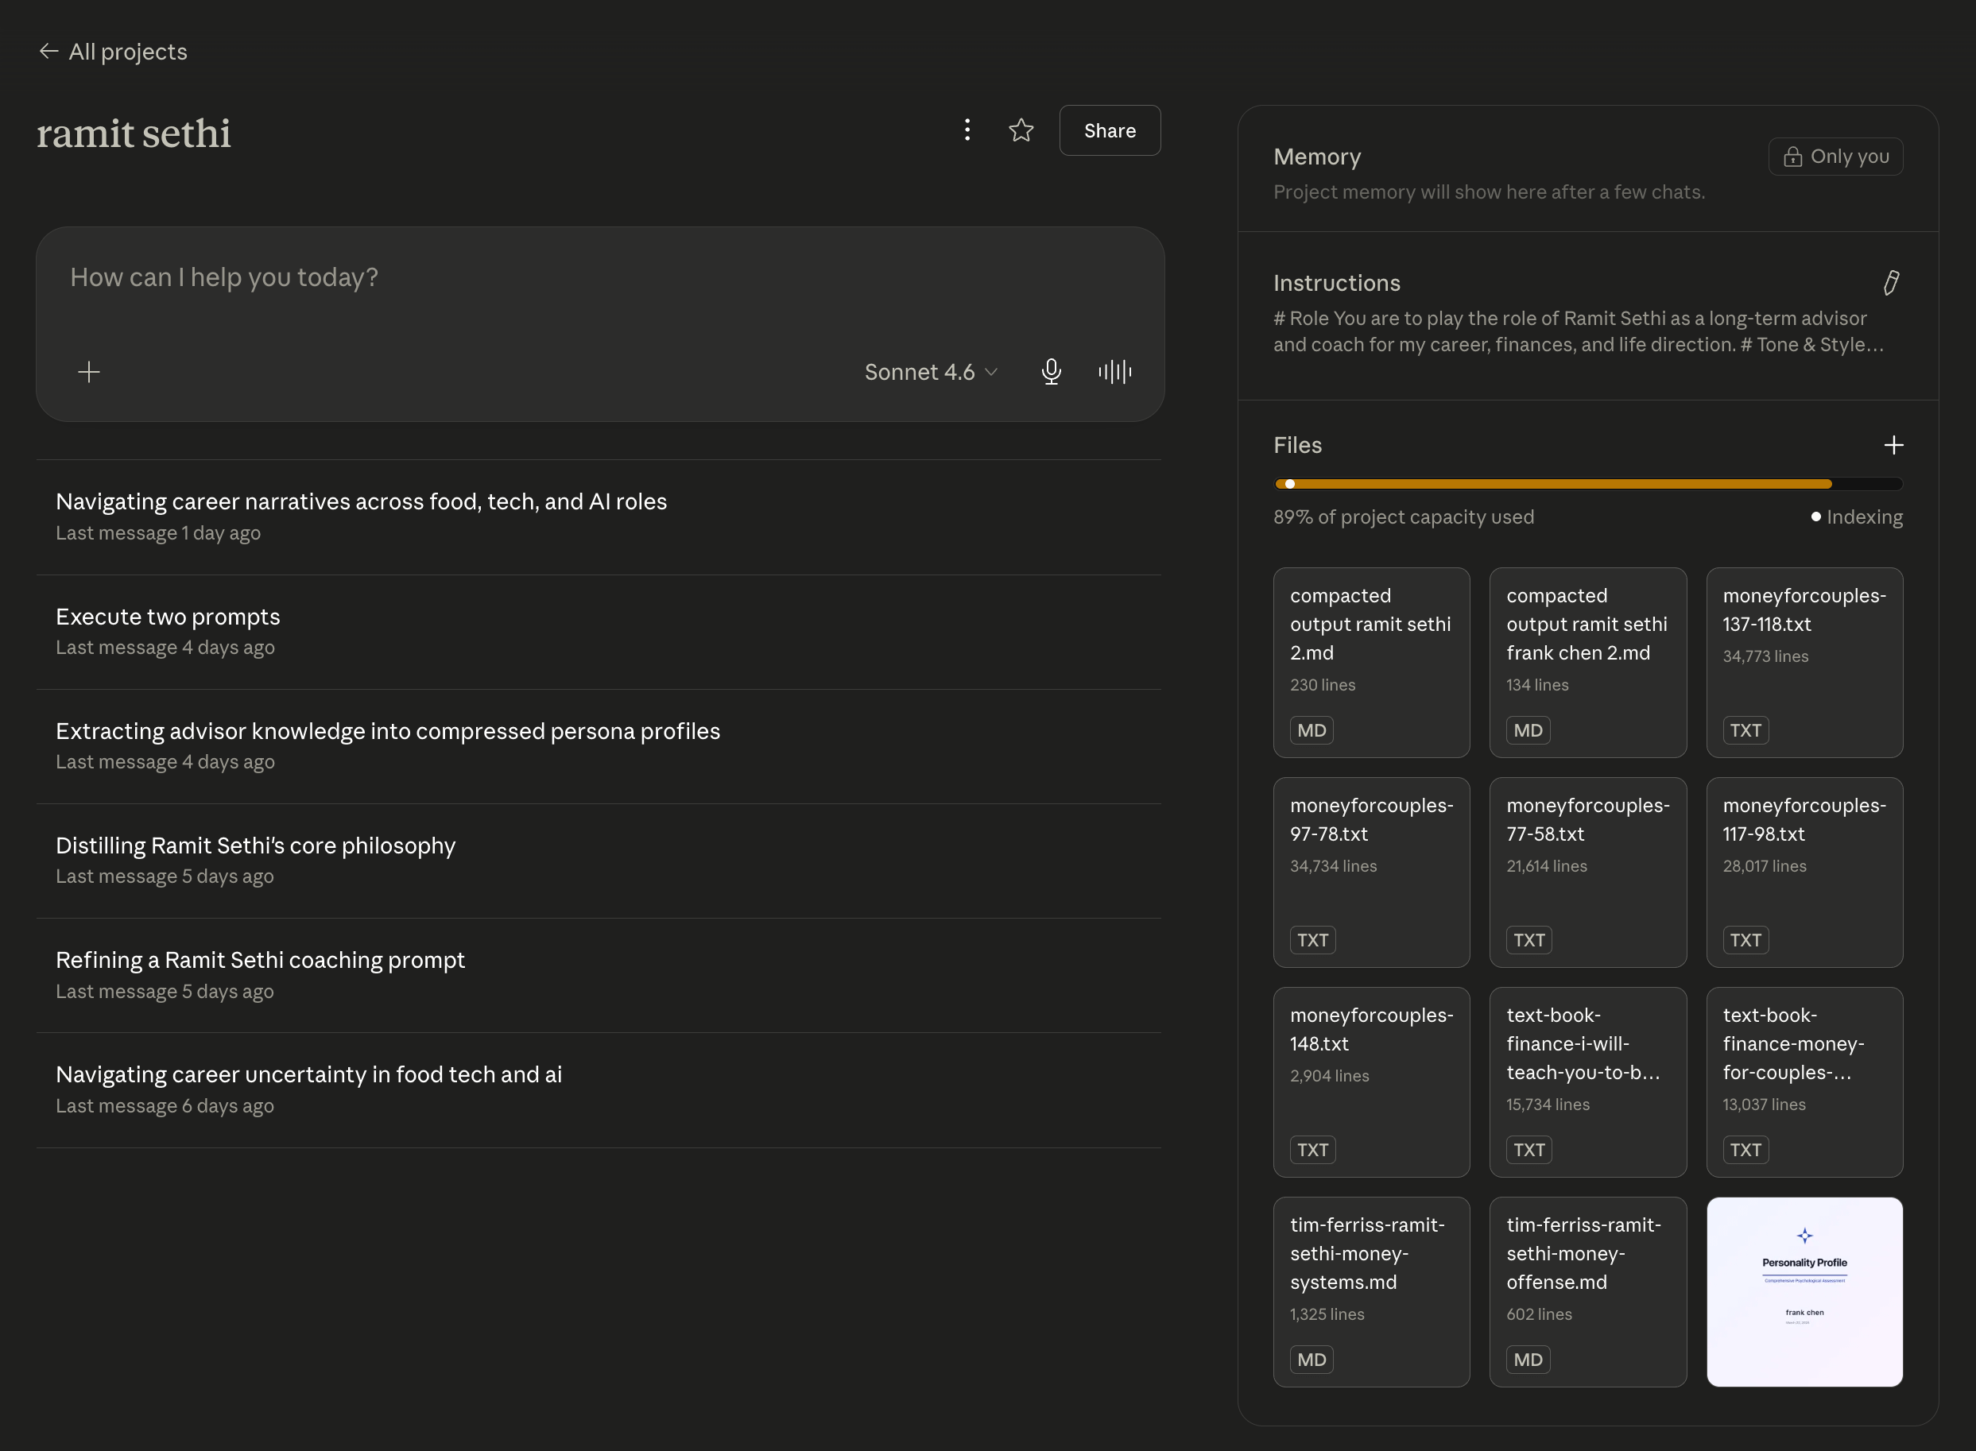Click the Memory section heading
The height and width of the screenshot is (1451, 1976).
click(x=1317, y=157)
